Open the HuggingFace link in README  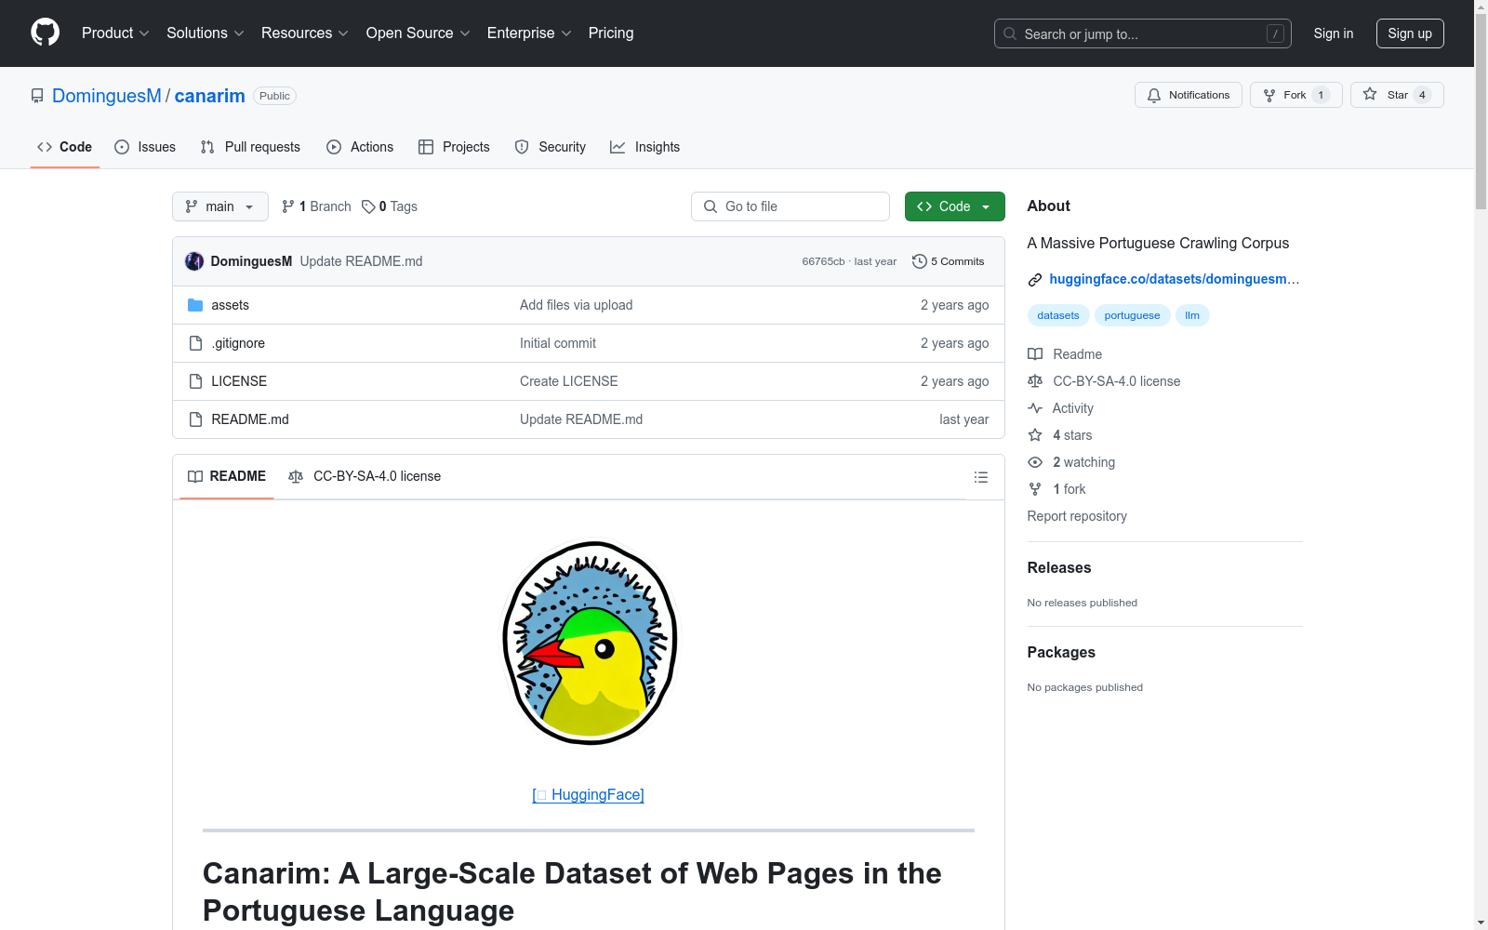coord(589,794)
